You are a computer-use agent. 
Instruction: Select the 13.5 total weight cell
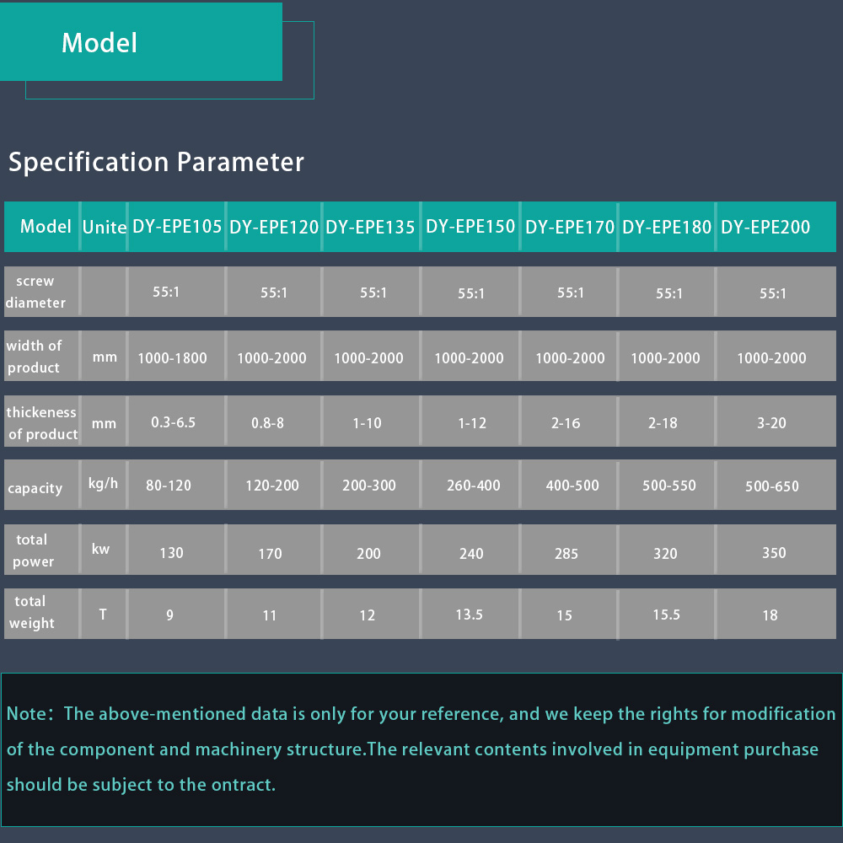coord(469,614)
